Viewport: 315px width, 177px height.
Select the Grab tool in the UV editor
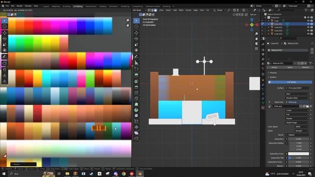(x=4, y=70)
